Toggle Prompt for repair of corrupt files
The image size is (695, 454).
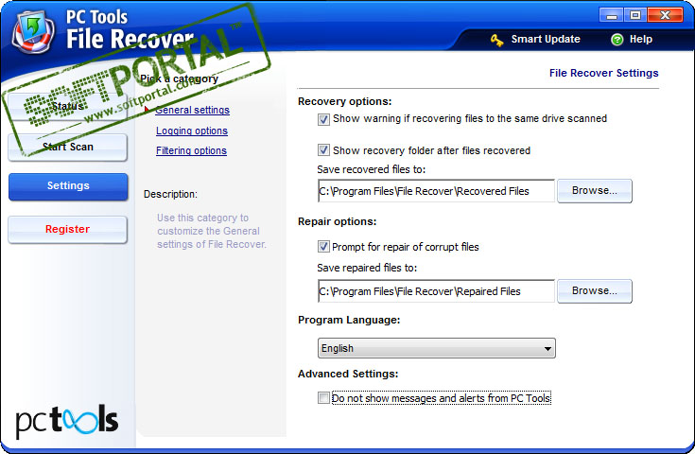point(323,247)
